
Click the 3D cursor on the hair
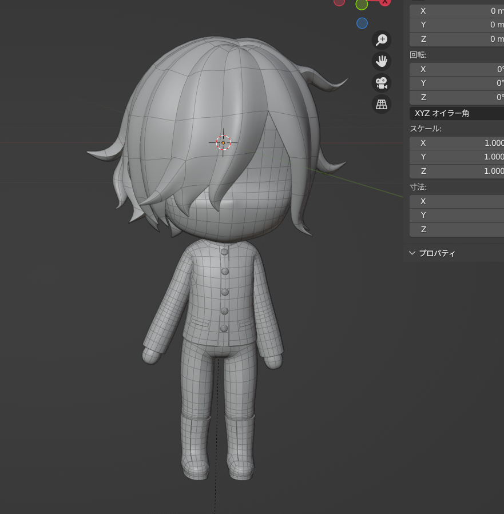click(x=223, y=142)
